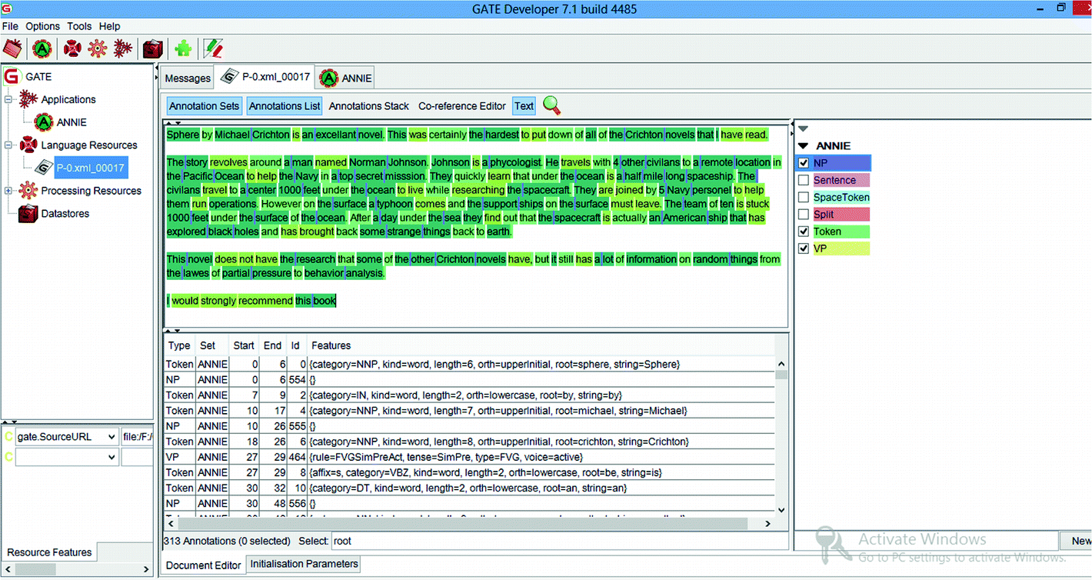
Task: Click the file:/F:/ feature value field
Action: coord(138,436)
